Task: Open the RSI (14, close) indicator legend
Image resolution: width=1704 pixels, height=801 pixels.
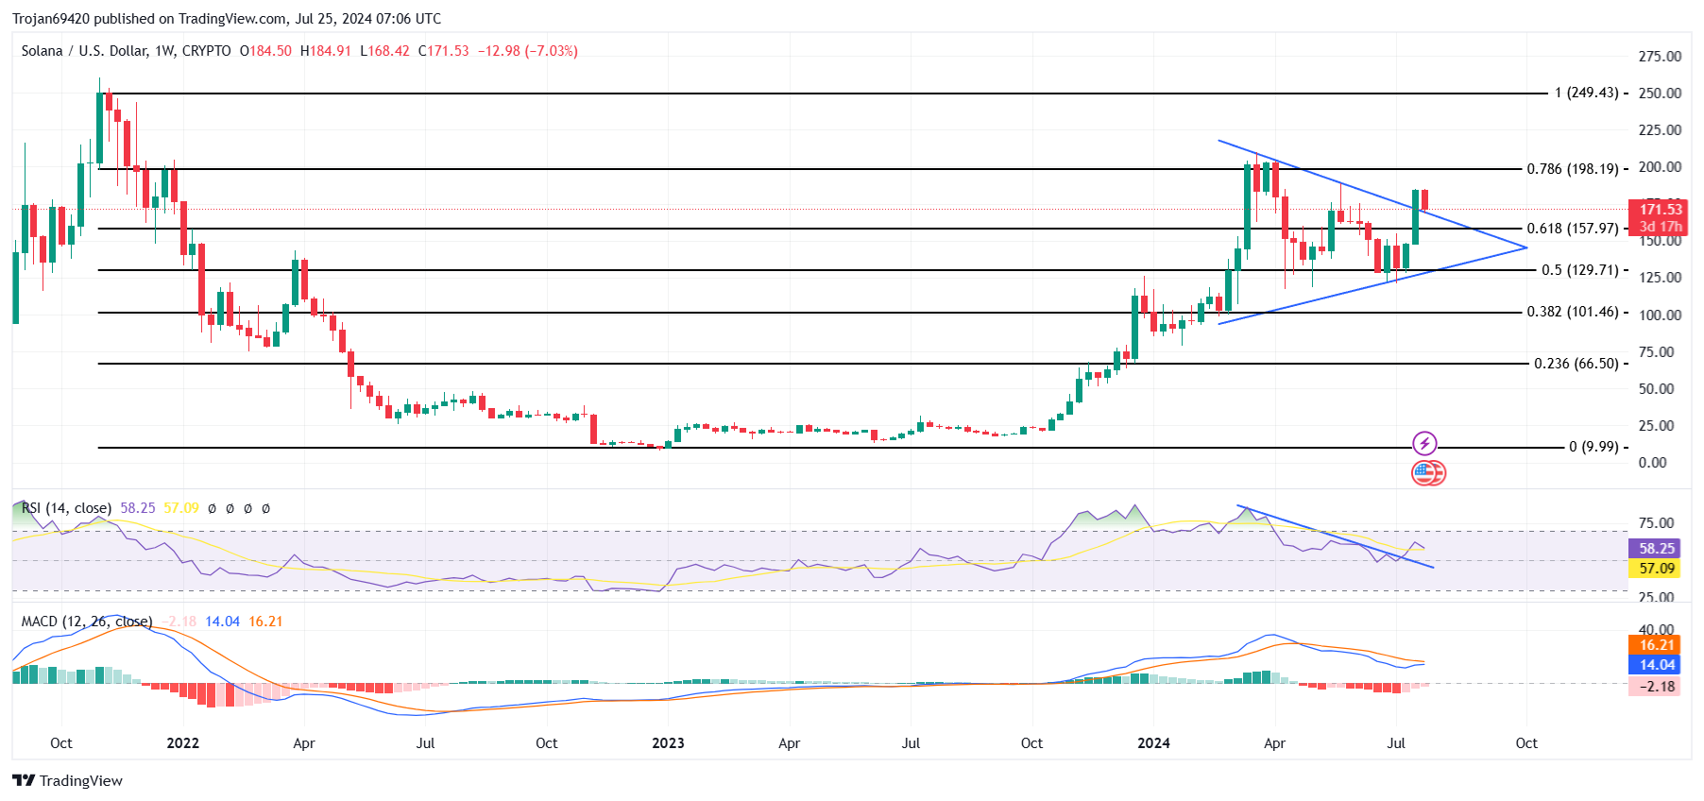Action: [x=66, y=508]
